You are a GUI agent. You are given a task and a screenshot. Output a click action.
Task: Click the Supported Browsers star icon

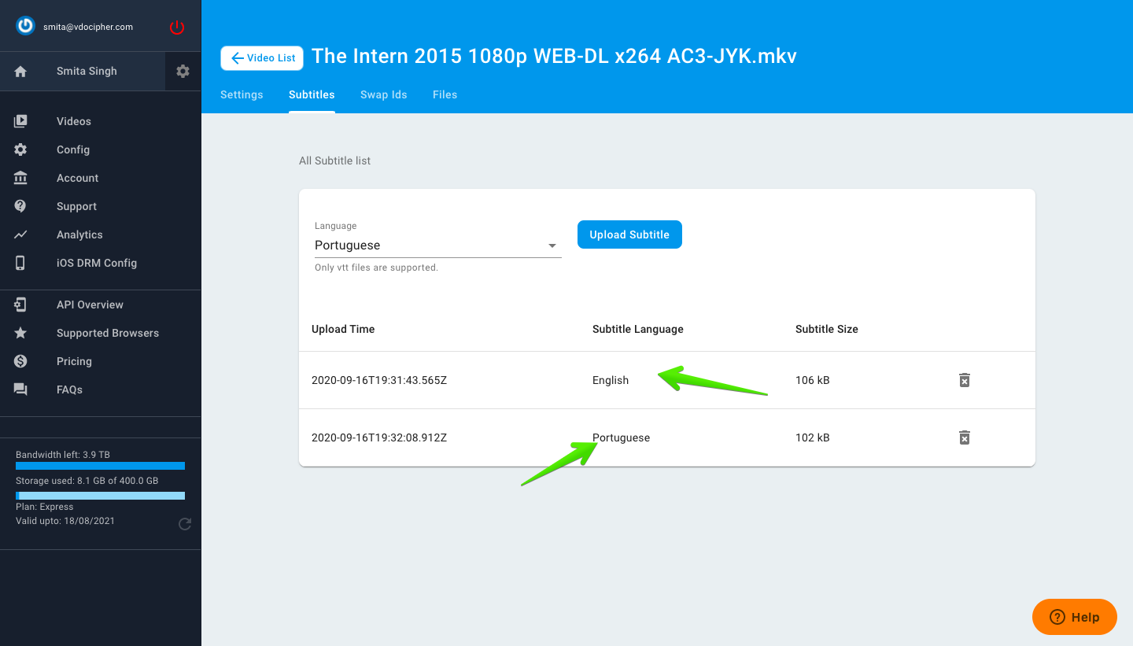tap(20, 333)
